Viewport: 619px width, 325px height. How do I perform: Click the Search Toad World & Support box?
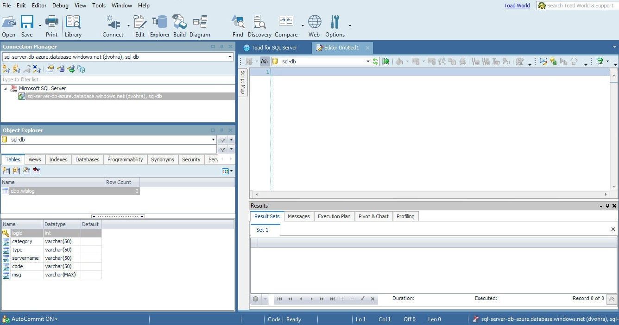577,6
